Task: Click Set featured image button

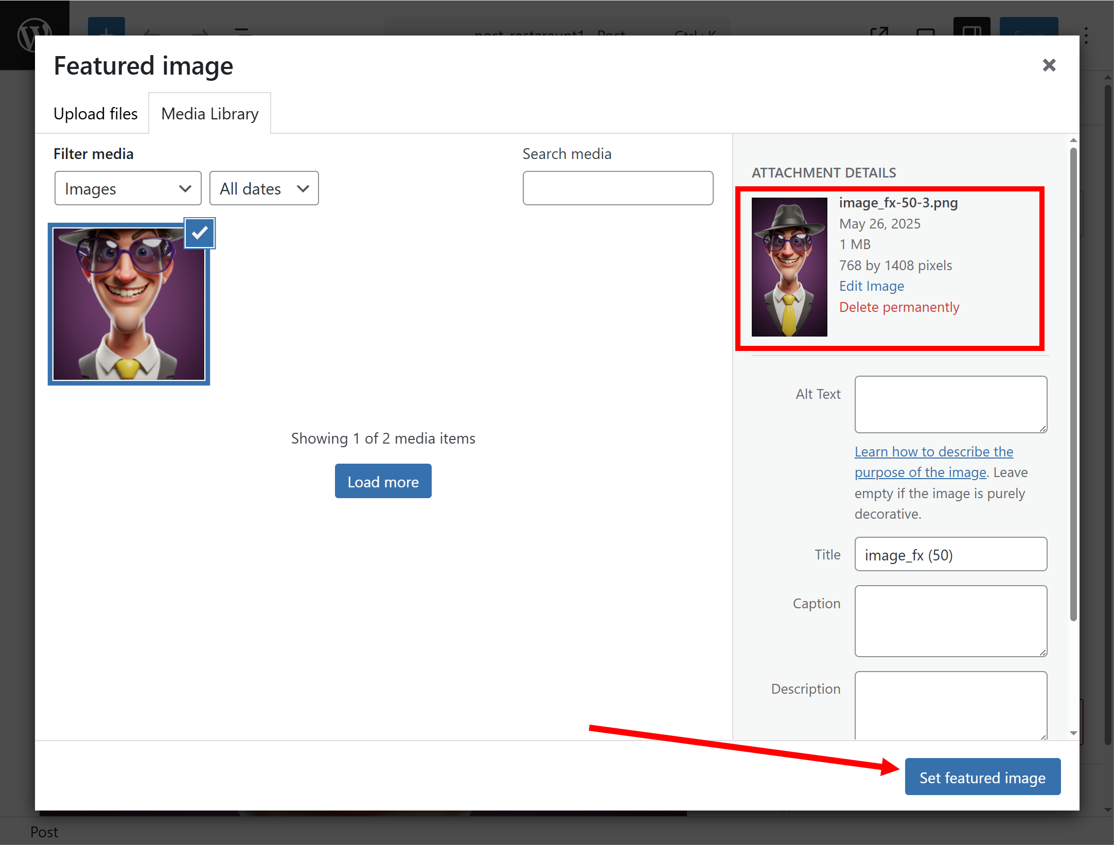Action: [x=982, y=777]
